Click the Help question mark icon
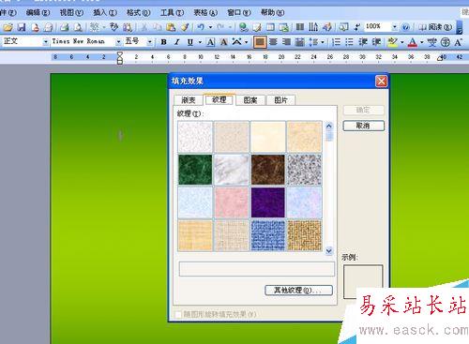Viewport: 469px width, 344px height. pos(406,27)
